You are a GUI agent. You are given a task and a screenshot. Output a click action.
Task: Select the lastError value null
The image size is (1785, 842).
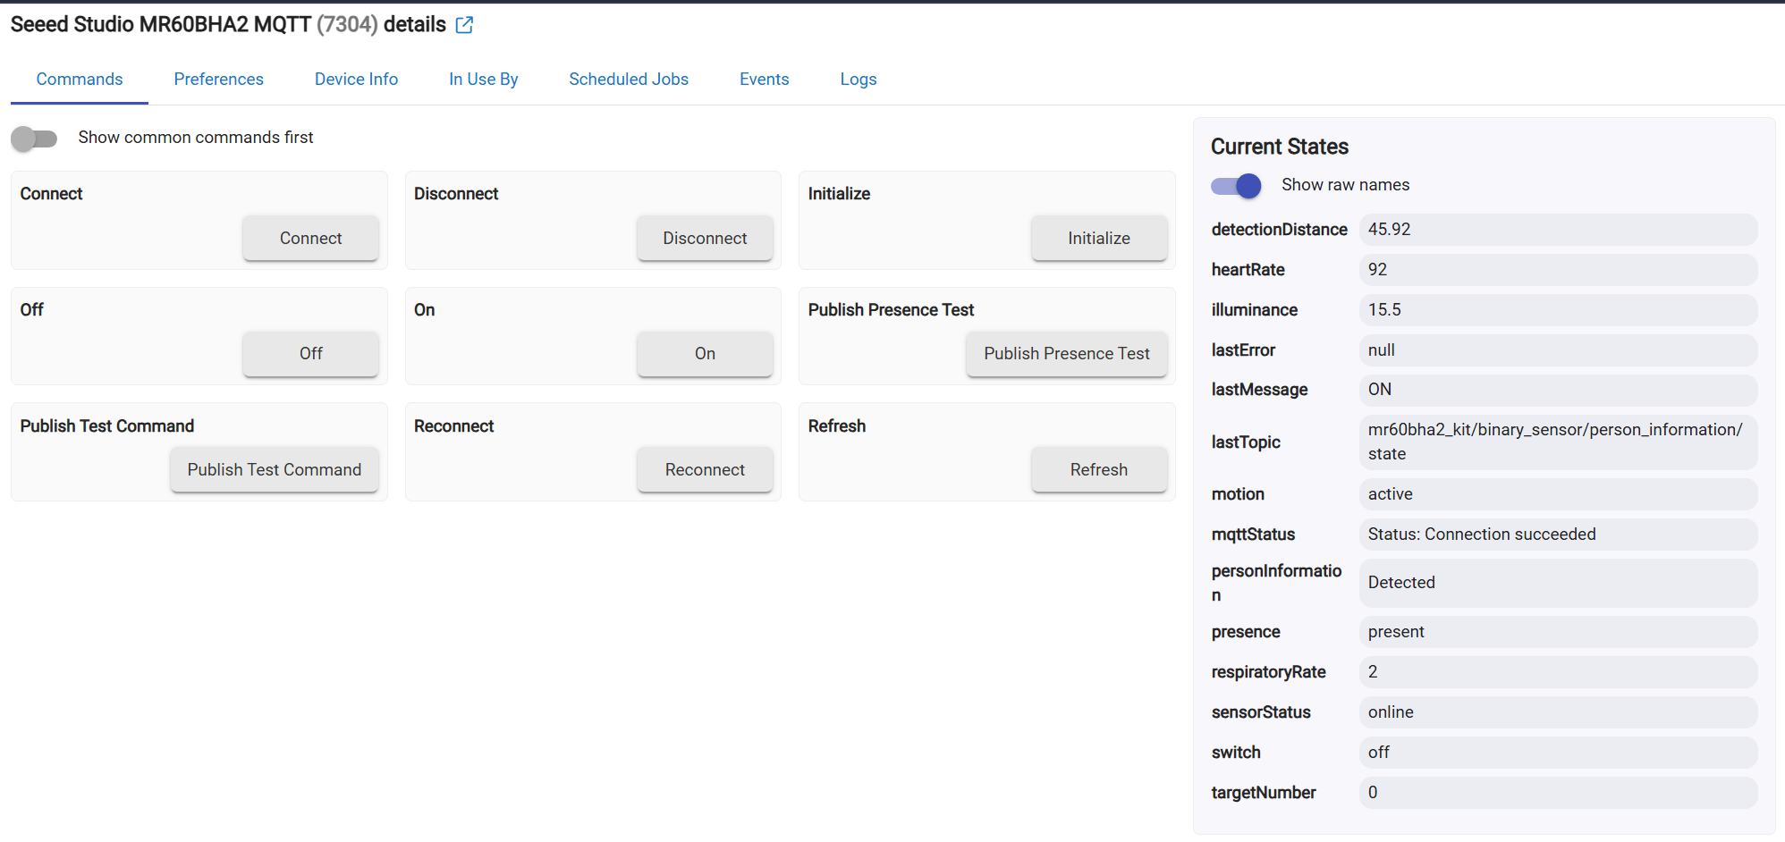pyautogui.click(x=1558, y=350)
